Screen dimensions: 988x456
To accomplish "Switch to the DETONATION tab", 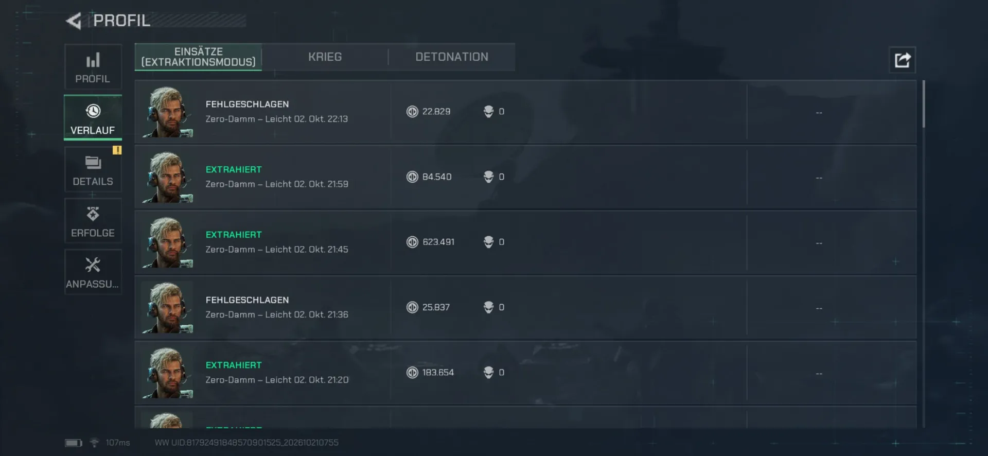I will 452,57.
